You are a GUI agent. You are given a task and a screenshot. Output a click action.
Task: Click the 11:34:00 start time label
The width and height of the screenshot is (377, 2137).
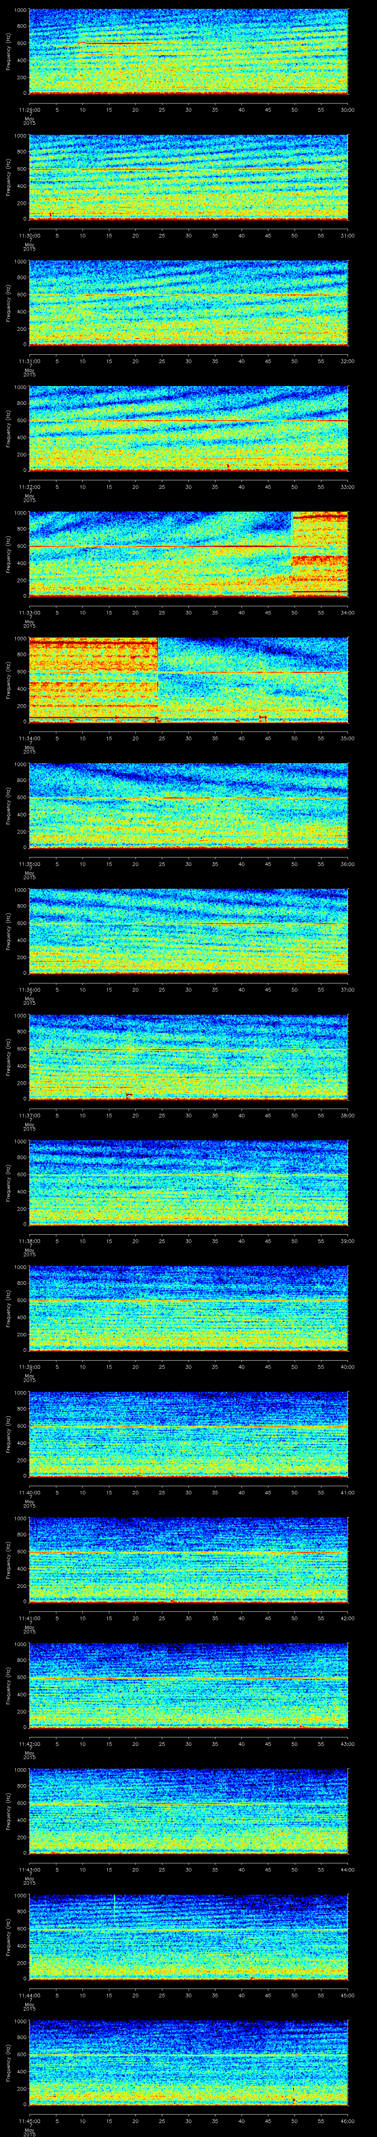point(29,738)
